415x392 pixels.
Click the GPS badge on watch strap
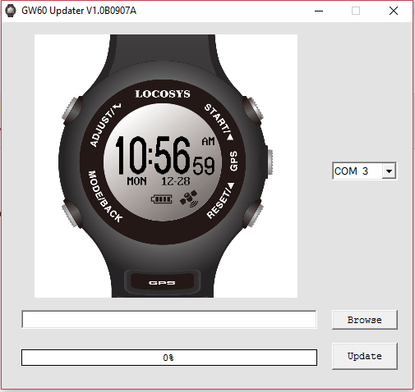tap(162, 282)
